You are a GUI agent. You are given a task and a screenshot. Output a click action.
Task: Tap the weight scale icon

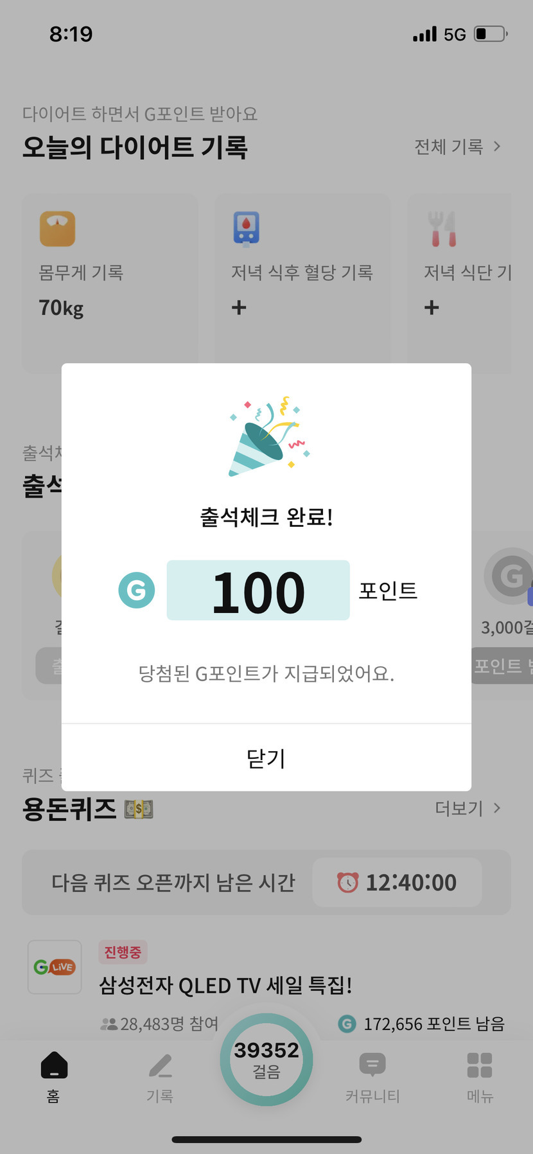coord(57,229)
